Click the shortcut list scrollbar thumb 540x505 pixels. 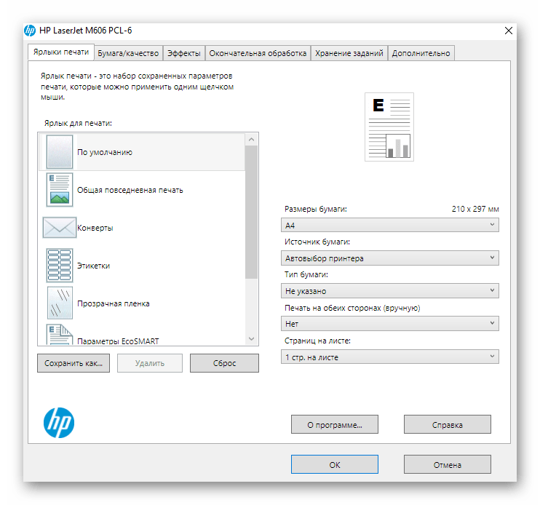(x=251, y=212)
